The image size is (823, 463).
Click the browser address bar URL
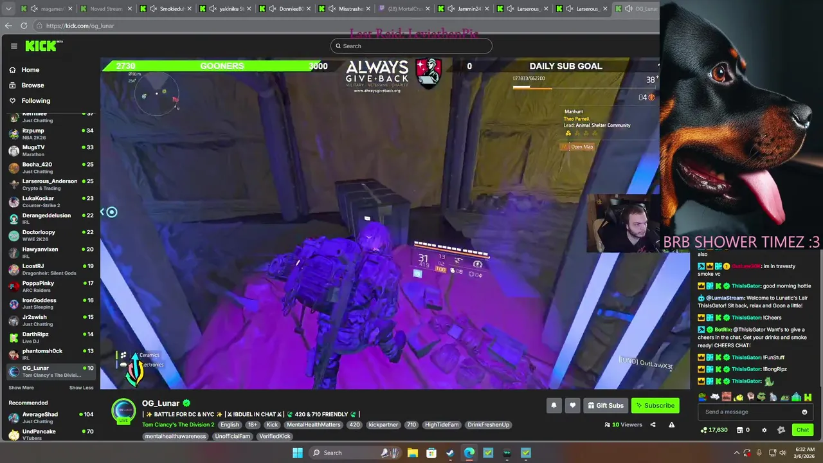tap(80, 26)
